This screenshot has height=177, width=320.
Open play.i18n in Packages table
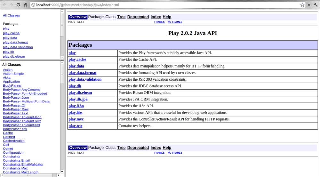pyautogui.click(x=76, y=106)
